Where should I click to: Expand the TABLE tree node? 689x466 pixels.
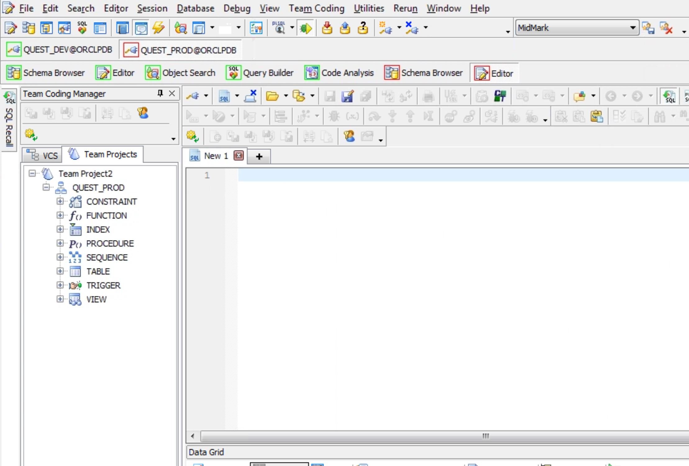tap(60, 271)
